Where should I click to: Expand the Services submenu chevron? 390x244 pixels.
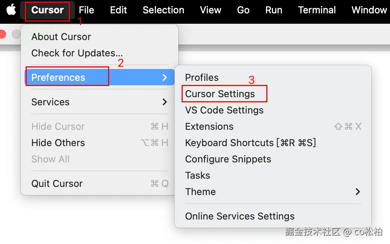pos(165,102)
